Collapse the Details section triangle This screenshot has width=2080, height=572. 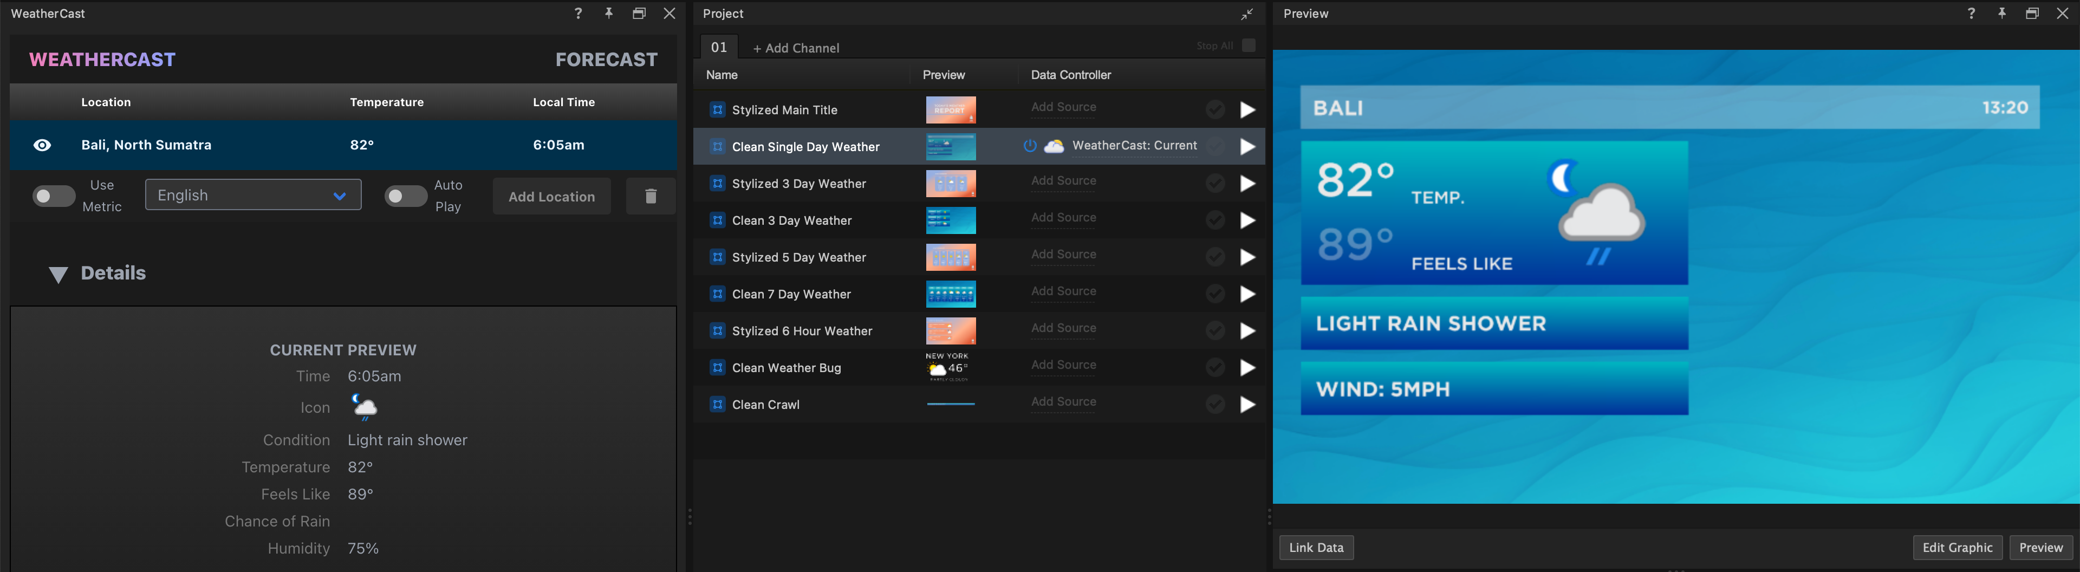click(x=57, y=274)
